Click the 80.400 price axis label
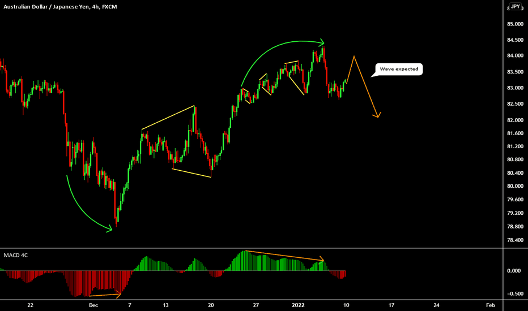Screen dimensions: 528x311 (515, 173)
